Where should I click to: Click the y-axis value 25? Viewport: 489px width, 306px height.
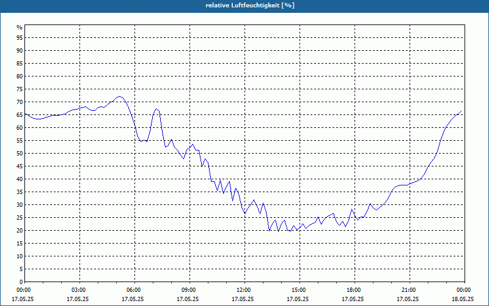pos(20,218)
